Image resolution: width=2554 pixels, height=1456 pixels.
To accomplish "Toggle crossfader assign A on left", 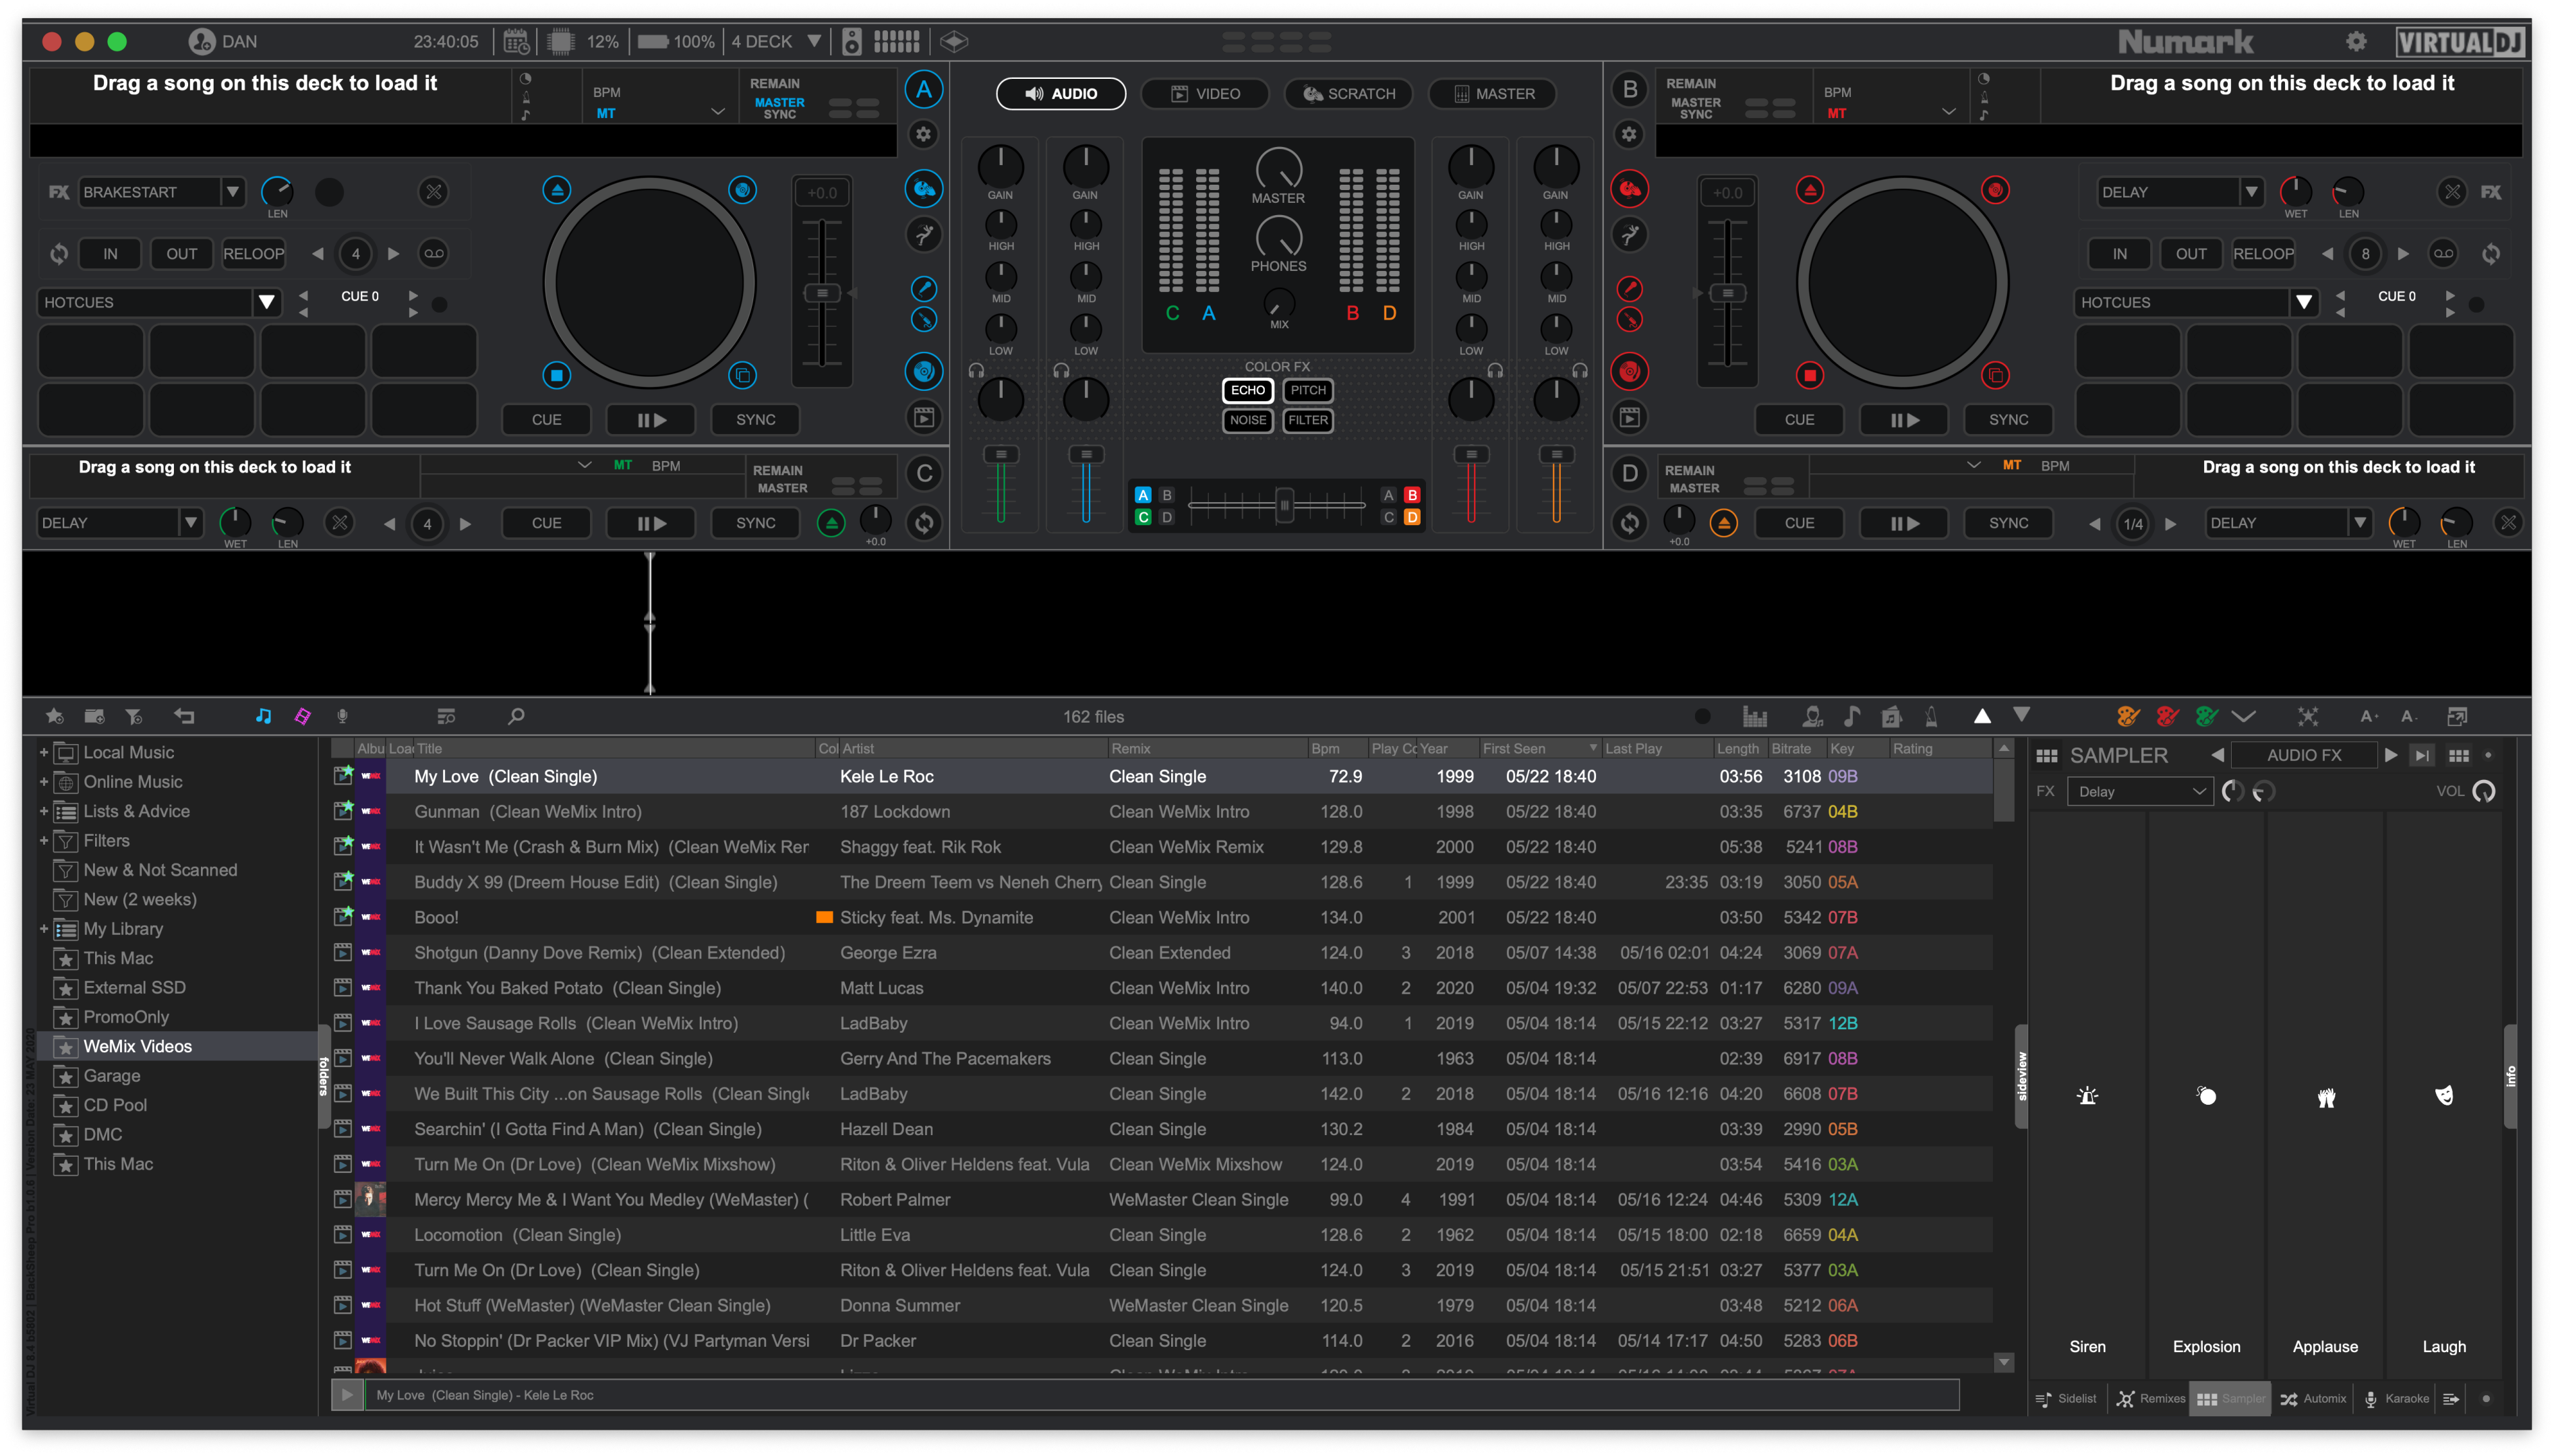I will tap(1143, 495).
